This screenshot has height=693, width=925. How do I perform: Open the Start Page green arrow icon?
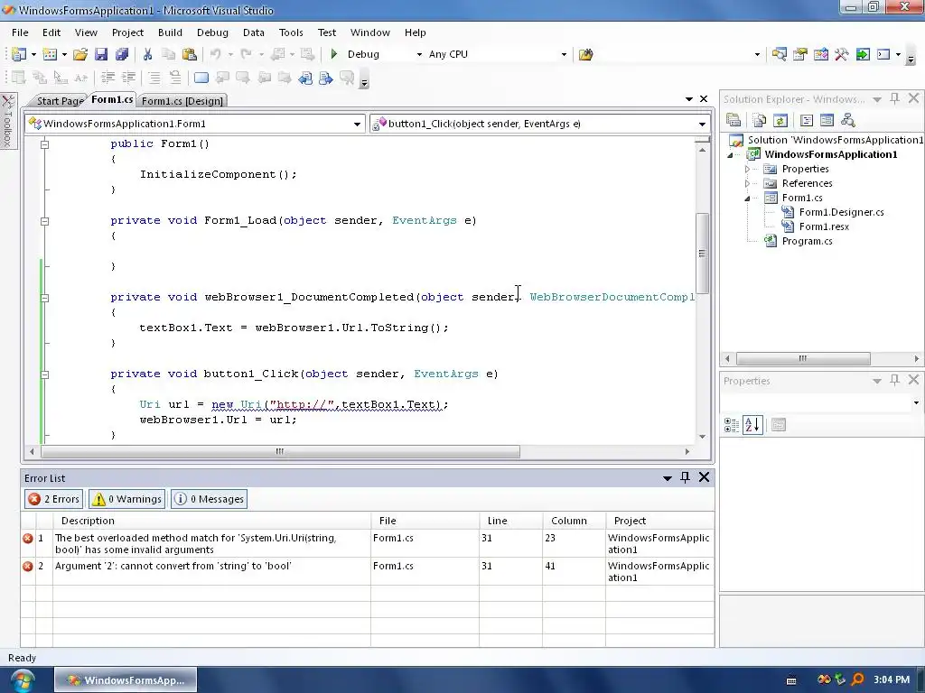coord(863,54)
